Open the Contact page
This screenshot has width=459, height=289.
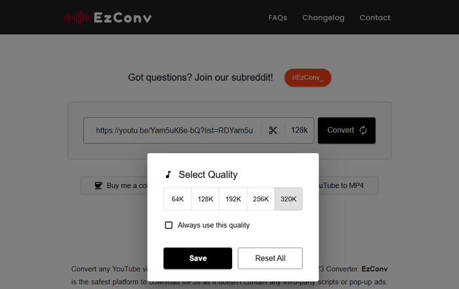pyautogui.click(x=375, y=18)
